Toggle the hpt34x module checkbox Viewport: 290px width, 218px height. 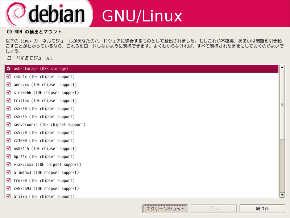(x=8, y=157)
